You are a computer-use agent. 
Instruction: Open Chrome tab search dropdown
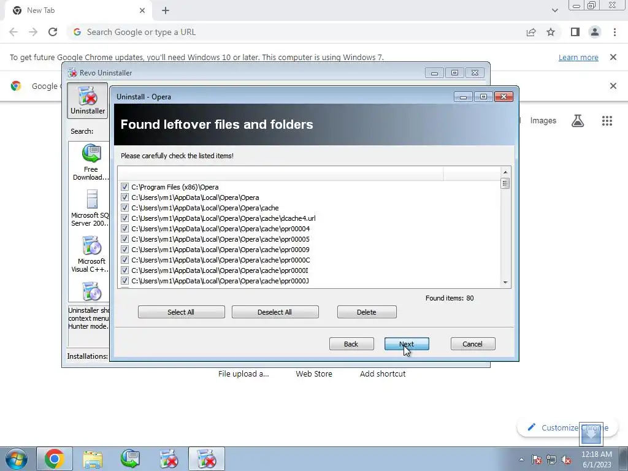point(554,10)
